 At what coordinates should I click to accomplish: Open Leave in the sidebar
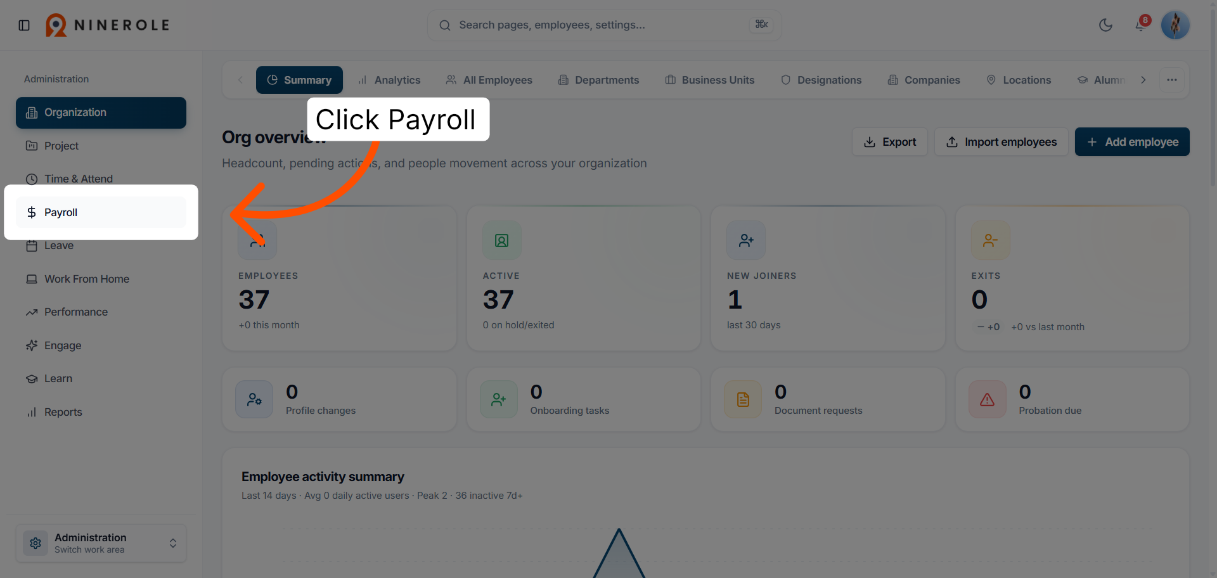point(101,246)
